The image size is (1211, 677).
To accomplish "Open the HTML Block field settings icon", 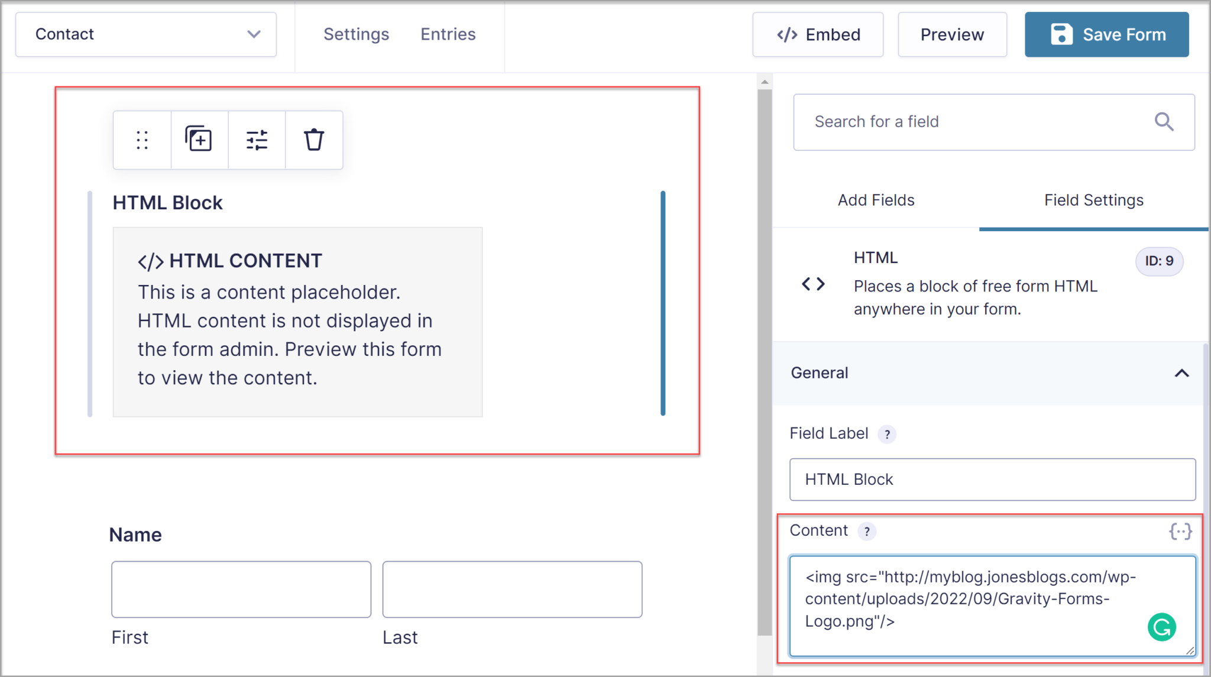I will point(257,140).
